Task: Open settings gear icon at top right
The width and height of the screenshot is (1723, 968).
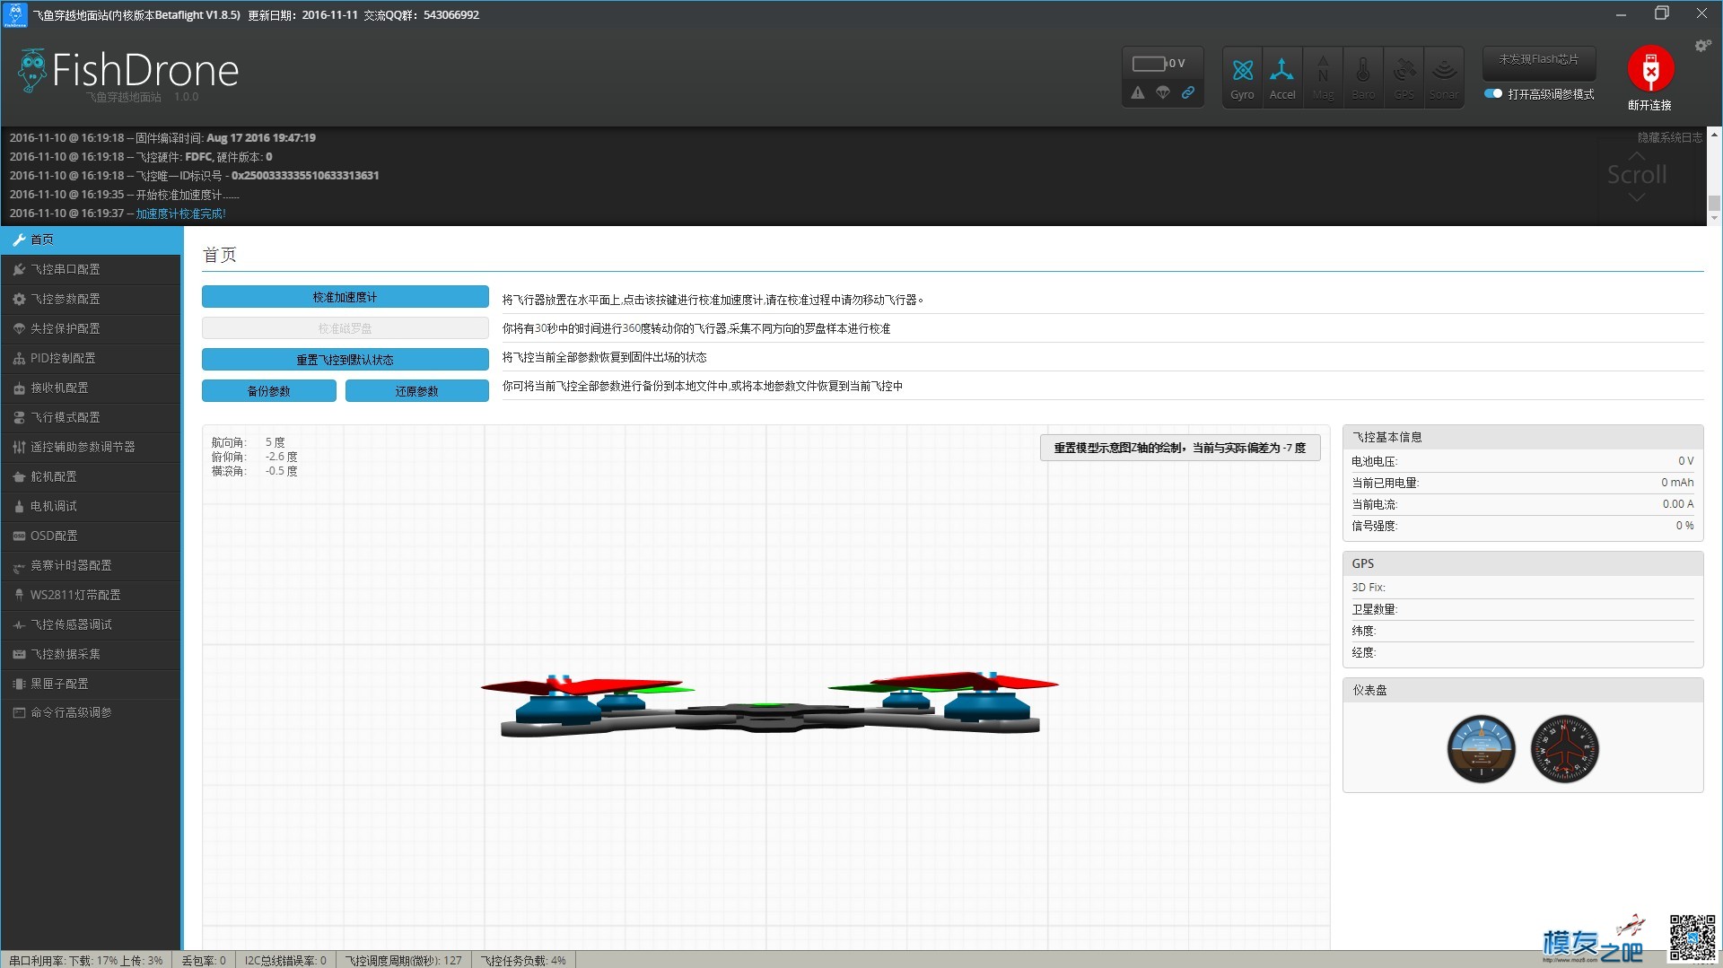Action: point(1702,45)
